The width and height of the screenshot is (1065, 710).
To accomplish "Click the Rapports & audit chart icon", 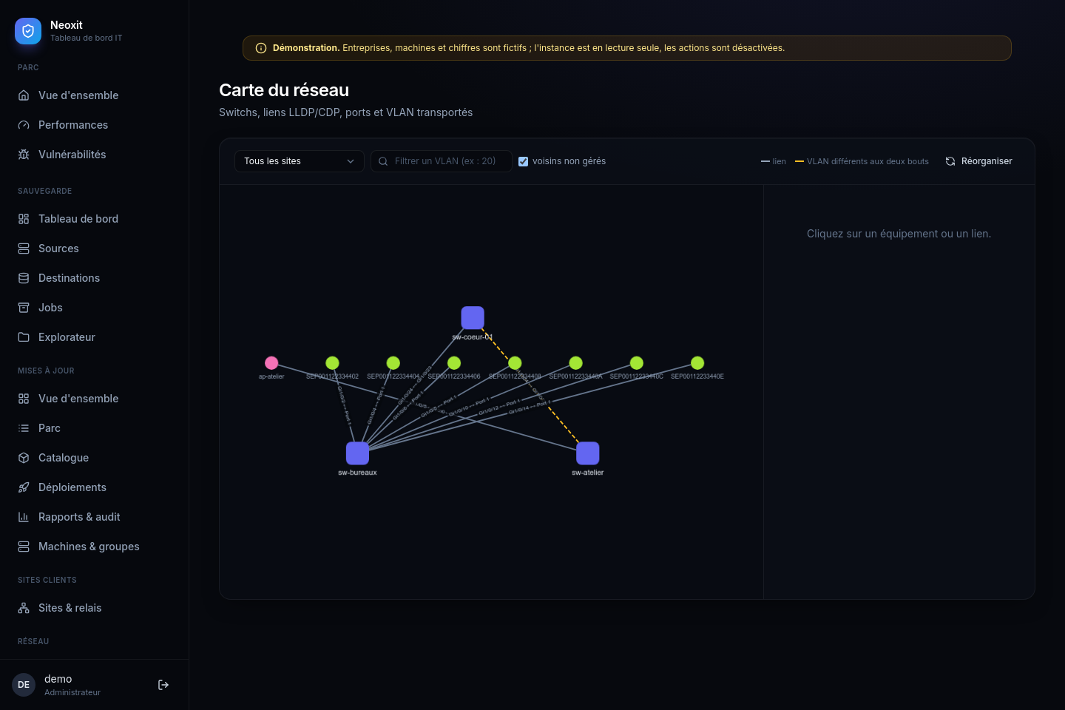I will (24, 517).
